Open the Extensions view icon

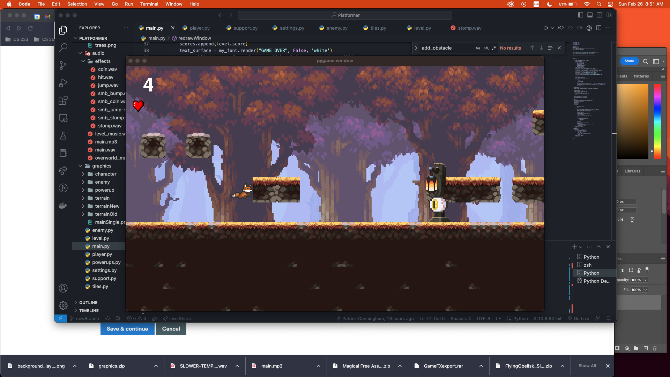(63, 101)
